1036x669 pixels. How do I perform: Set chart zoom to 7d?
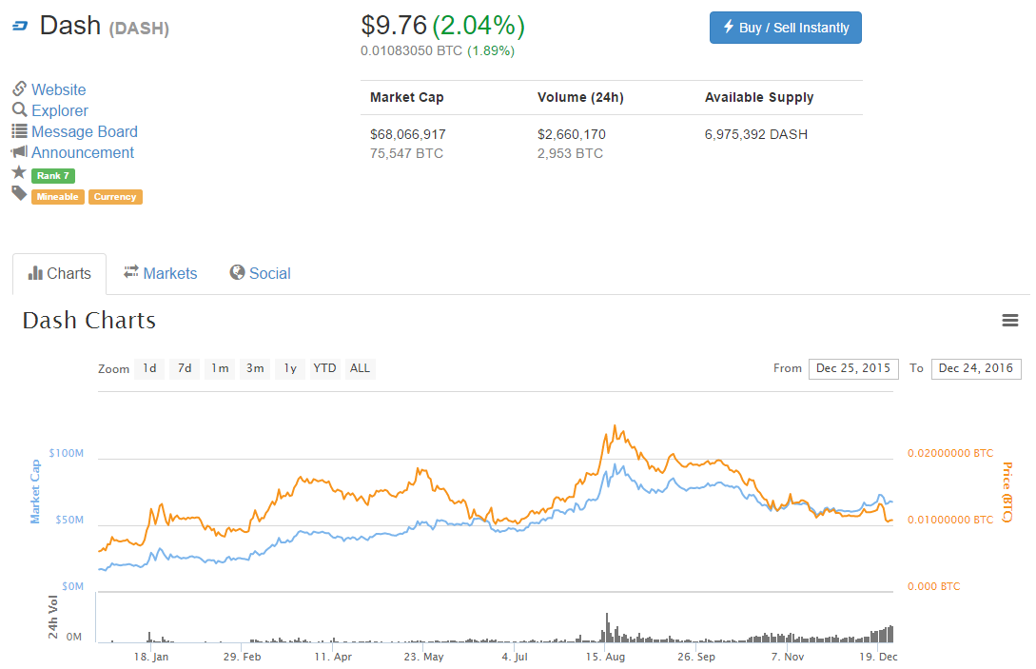[x=185, y=369]
